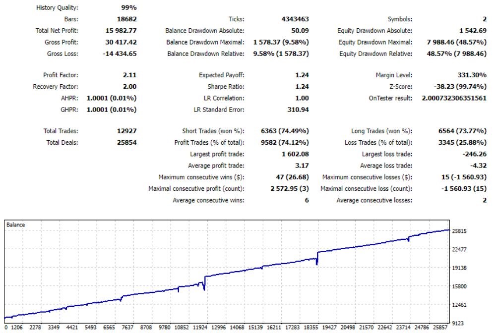Select the Ticks count 4343463
Screen dimensions: 496x333
click(x=295, y=19)
